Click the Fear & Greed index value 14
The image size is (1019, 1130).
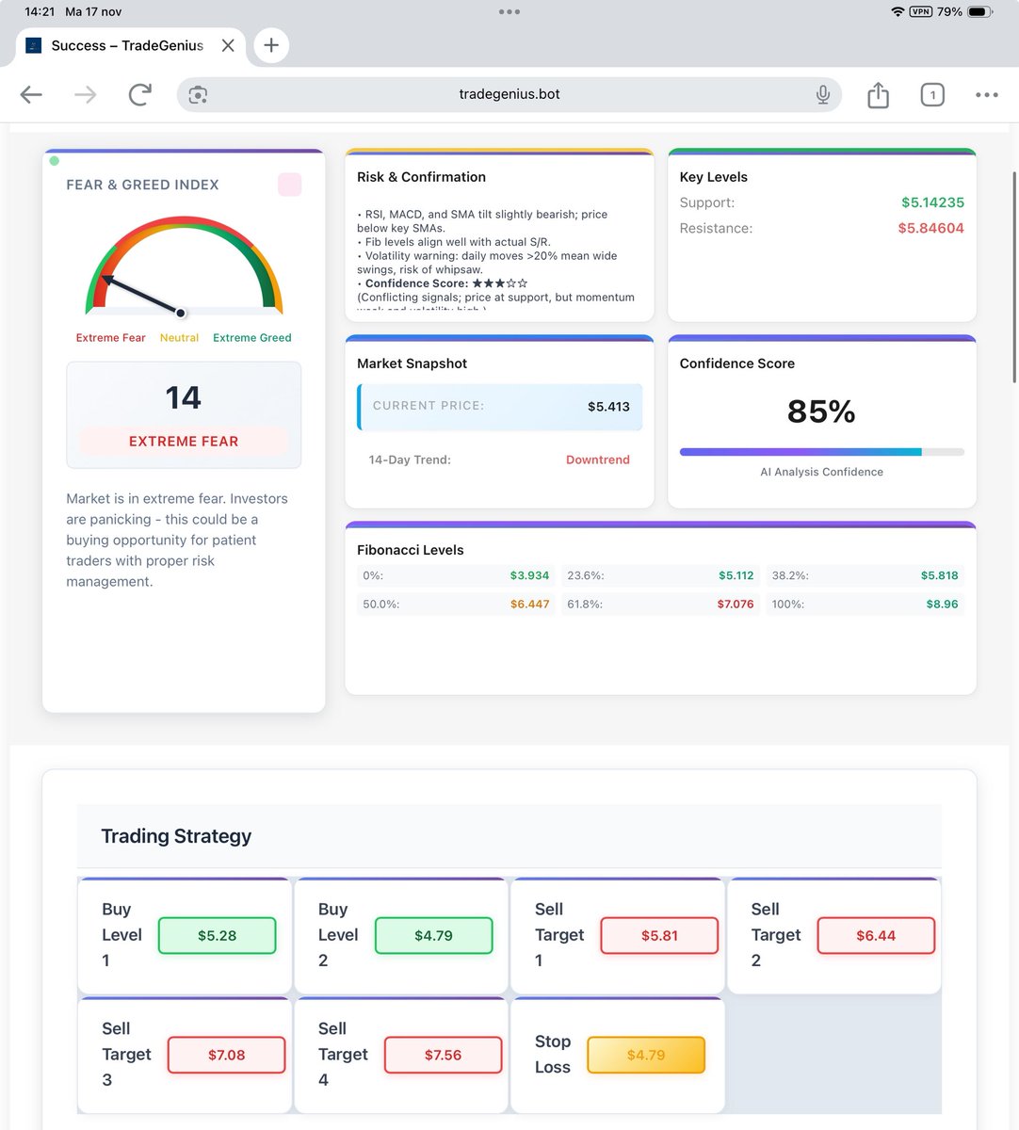coord(184,397)
